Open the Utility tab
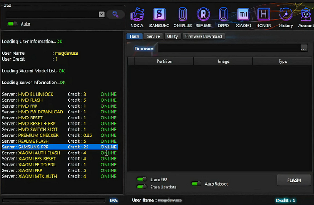The width and height of the screenshot is (314, 205). pyautogui.click(x=172, y=36)
